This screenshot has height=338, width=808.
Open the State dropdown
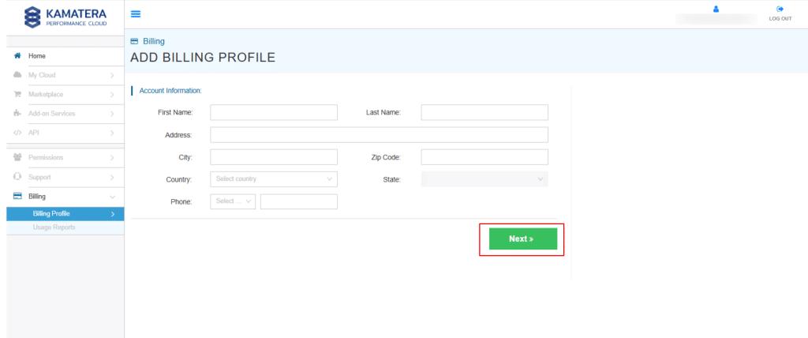484,179
